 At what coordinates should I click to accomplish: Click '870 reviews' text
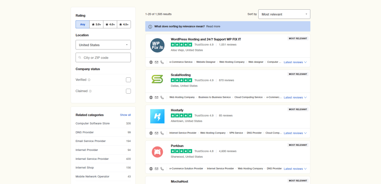[227, 80]
